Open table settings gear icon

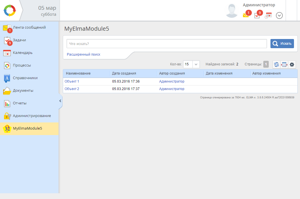coord(292,65)
